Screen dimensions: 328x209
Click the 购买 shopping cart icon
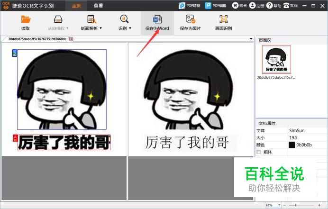[x=235, y=6]
